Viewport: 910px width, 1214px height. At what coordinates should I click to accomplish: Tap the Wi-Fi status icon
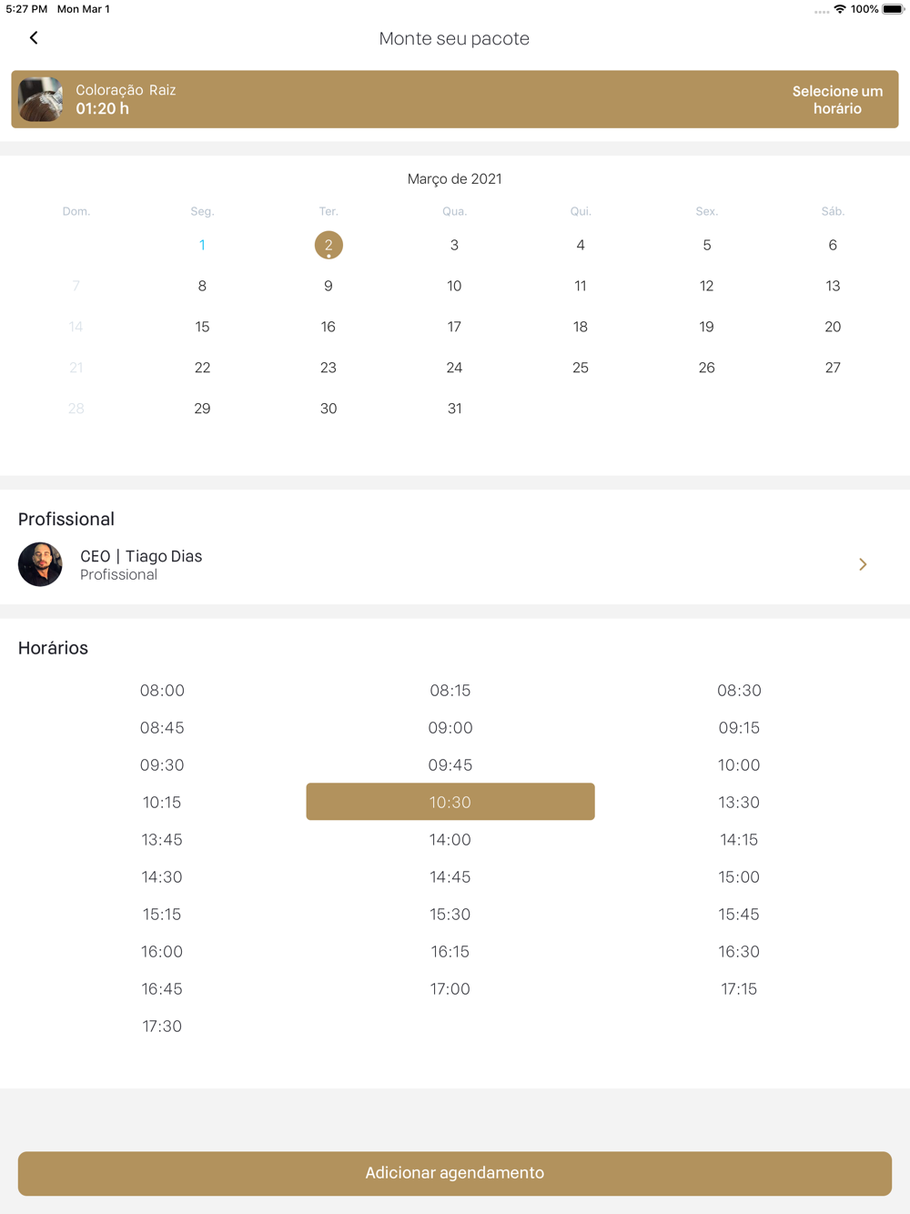point(839,9)
